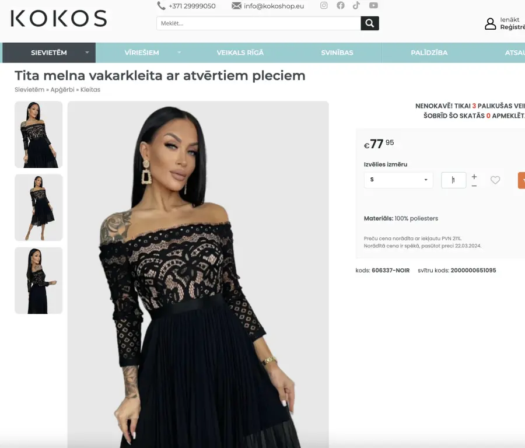Screen dimensions: 525x448
Task: Open the Veikals Rīgā menu item
Action: click(x=240, y=52)
